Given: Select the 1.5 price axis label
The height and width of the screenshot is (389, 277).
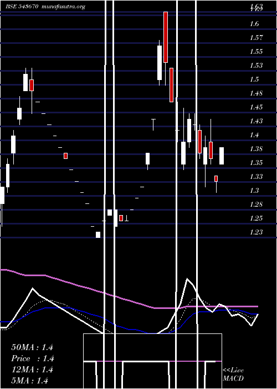Looking at the screenshot, I should click(x=255, y=79).
